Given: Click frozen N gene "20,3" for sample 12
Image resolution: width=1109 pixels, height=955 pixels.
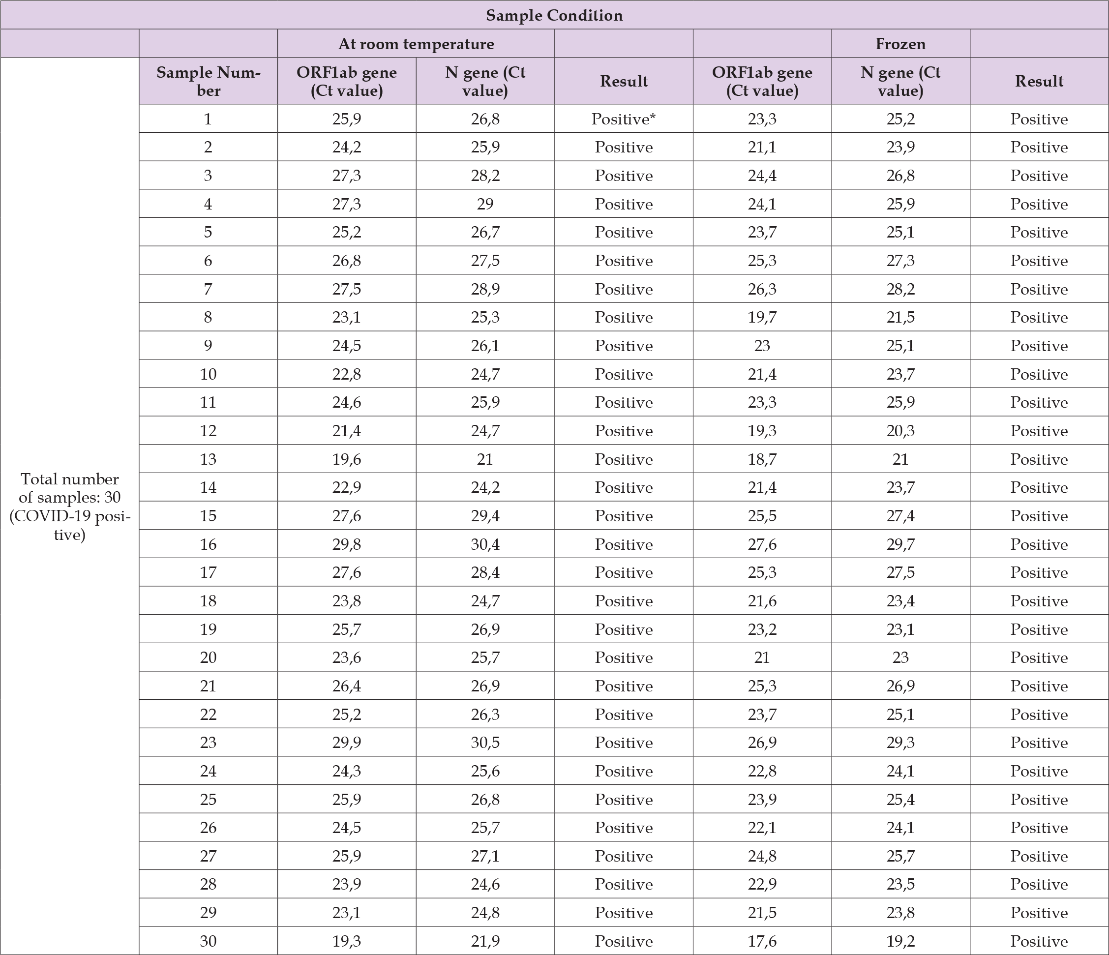Looking at the screenshot, I should [900, 431].
